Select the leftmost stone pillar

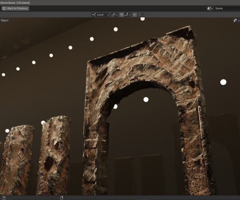16,160
